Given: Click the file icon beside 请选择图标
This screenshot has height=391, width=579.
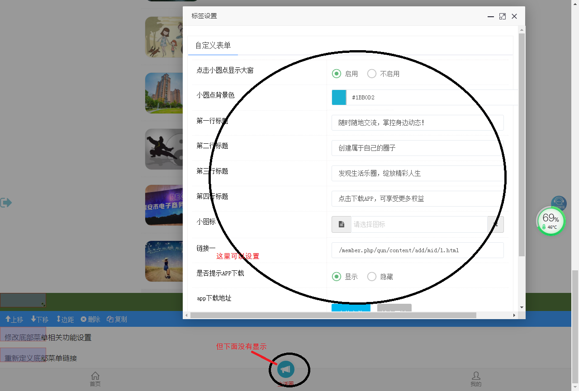Looking at the screenshot, I should 342,224.
